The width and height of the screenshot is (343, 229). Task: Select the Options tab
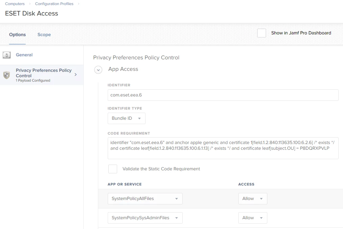(18, 35)
